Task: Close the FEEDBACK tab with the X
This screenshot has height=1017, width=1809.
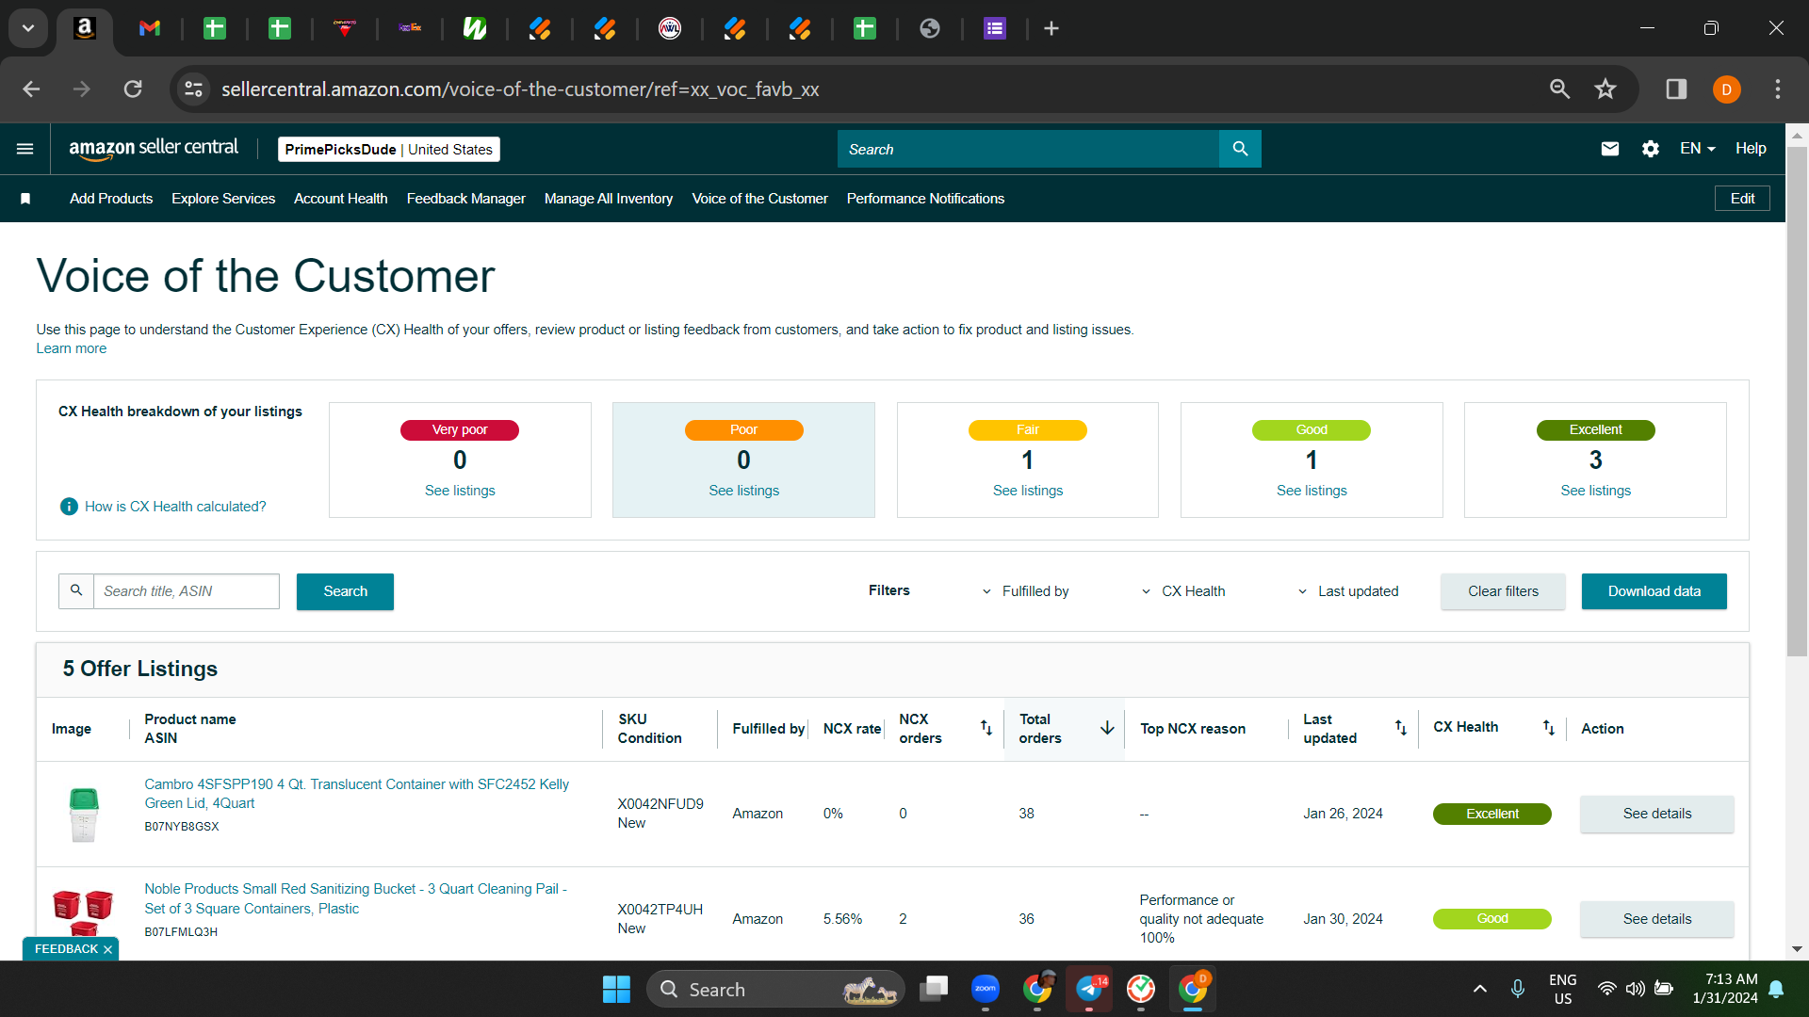Action: pyautogui.click(x=108, y=949)
